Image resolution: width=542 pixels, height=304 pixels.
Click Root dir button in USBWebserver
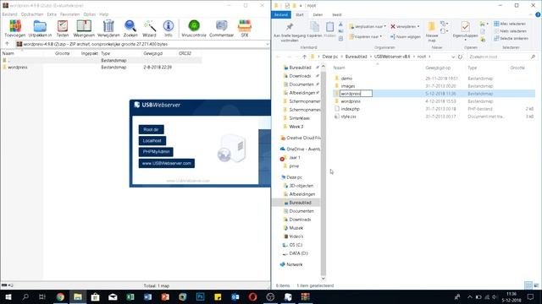[x=151, y=129]
